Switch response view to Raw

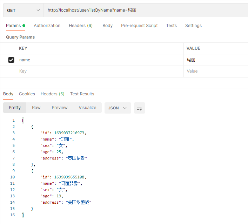[x=36, y=108]
